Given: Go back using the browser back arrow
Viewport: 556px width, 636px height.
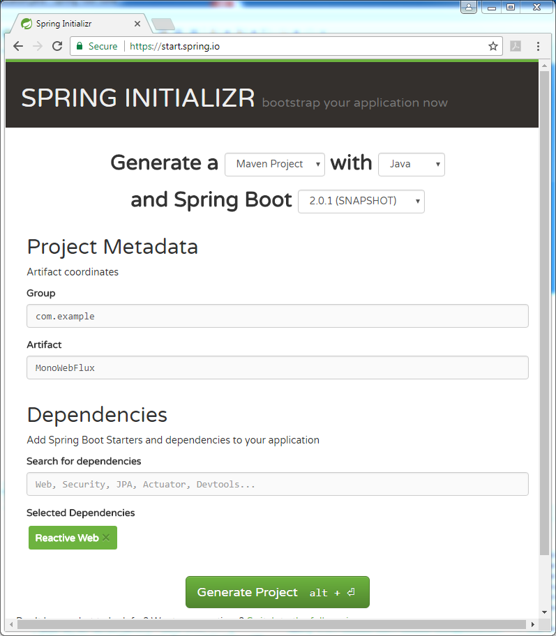Looking at the screenshot, I should coord(18,46).
